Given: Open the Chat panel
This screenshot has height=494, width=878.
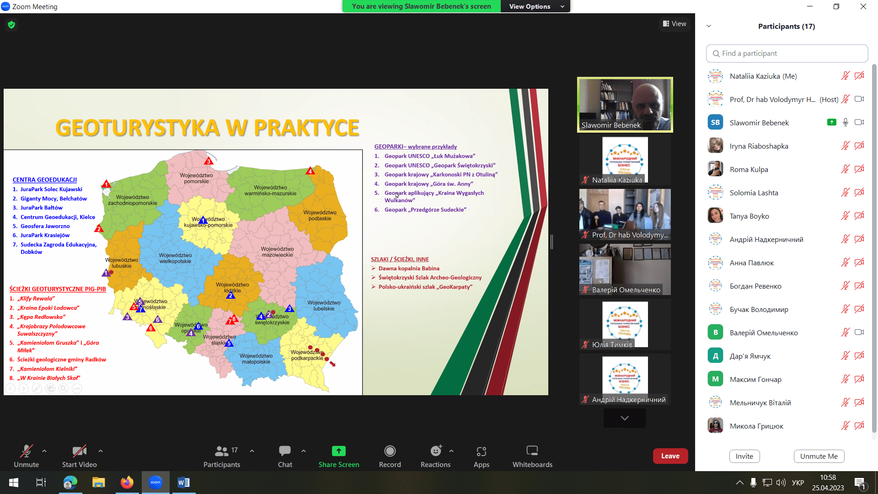Looking at the screenshot, I should click(x=284, y=456).
